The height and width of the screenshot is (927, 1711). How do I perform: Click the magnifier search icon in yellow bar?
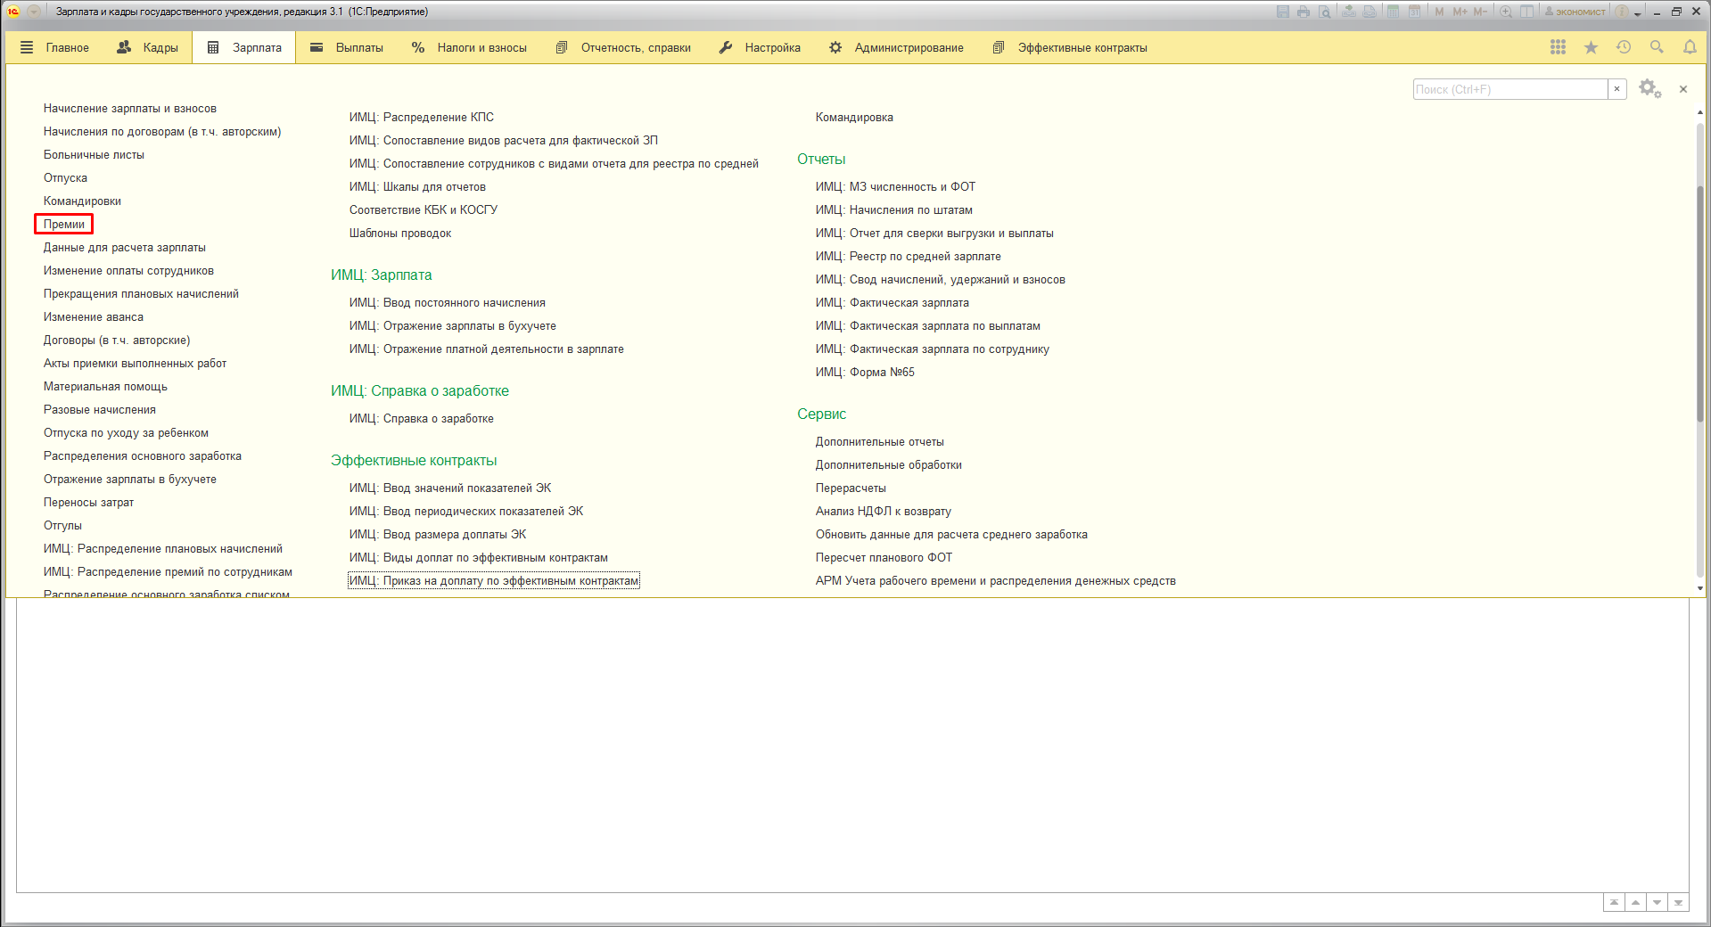(x=1657, y=48)
